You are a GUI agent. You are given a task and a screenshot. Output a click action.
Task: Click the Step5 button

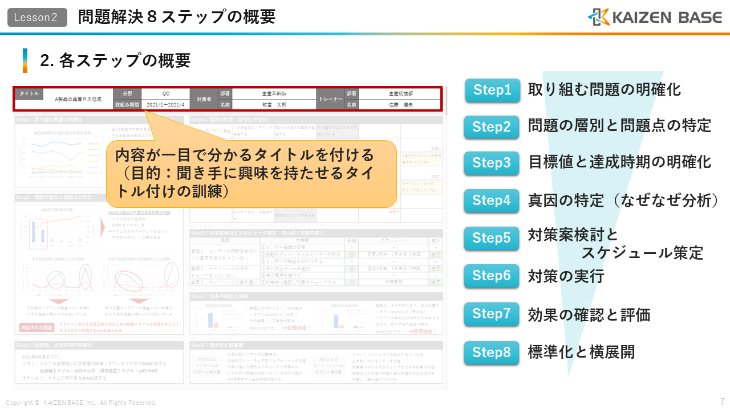click(x=492, y=238)
